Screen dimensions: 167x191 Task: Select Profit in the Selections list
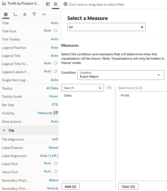coord(125,95)
